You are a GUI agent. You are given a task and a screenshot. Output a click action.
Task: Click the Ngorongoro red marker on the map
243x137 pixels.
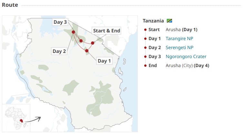click(x=81, y=41)
